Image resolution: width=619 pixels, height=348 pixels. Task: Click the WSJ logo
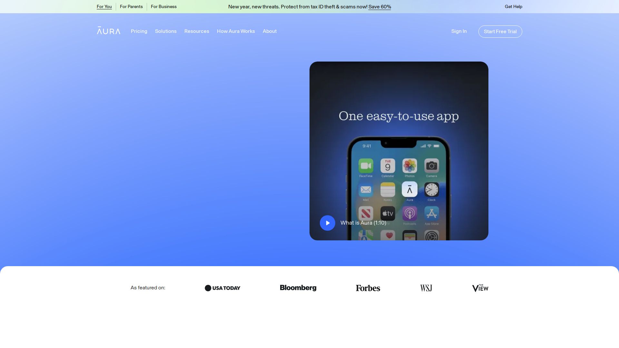(426, 288)
